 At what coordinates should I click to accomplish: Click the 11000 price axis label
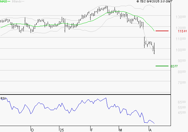tap(181, 39)
